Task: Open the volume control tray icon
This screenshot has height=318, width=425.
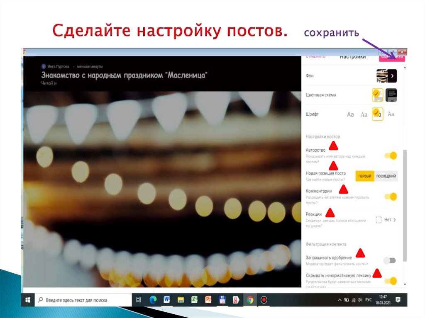Action: tap(360, 300)
